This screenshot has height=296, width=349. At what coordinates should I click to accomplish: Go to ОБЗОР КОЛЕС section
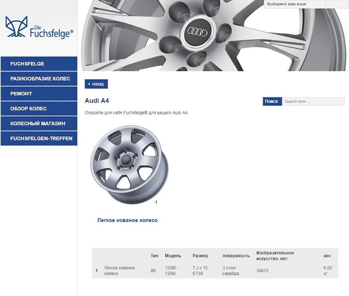[x=39, y=108]
